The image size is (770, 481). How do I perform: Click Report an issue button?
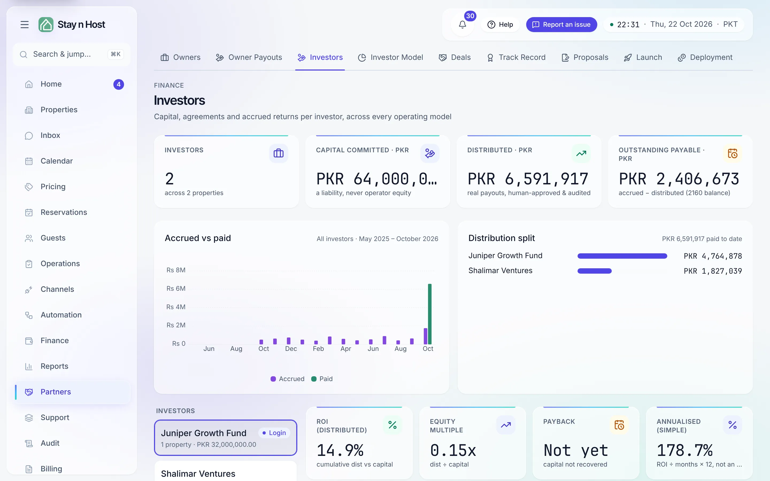(x=561, y=25)
